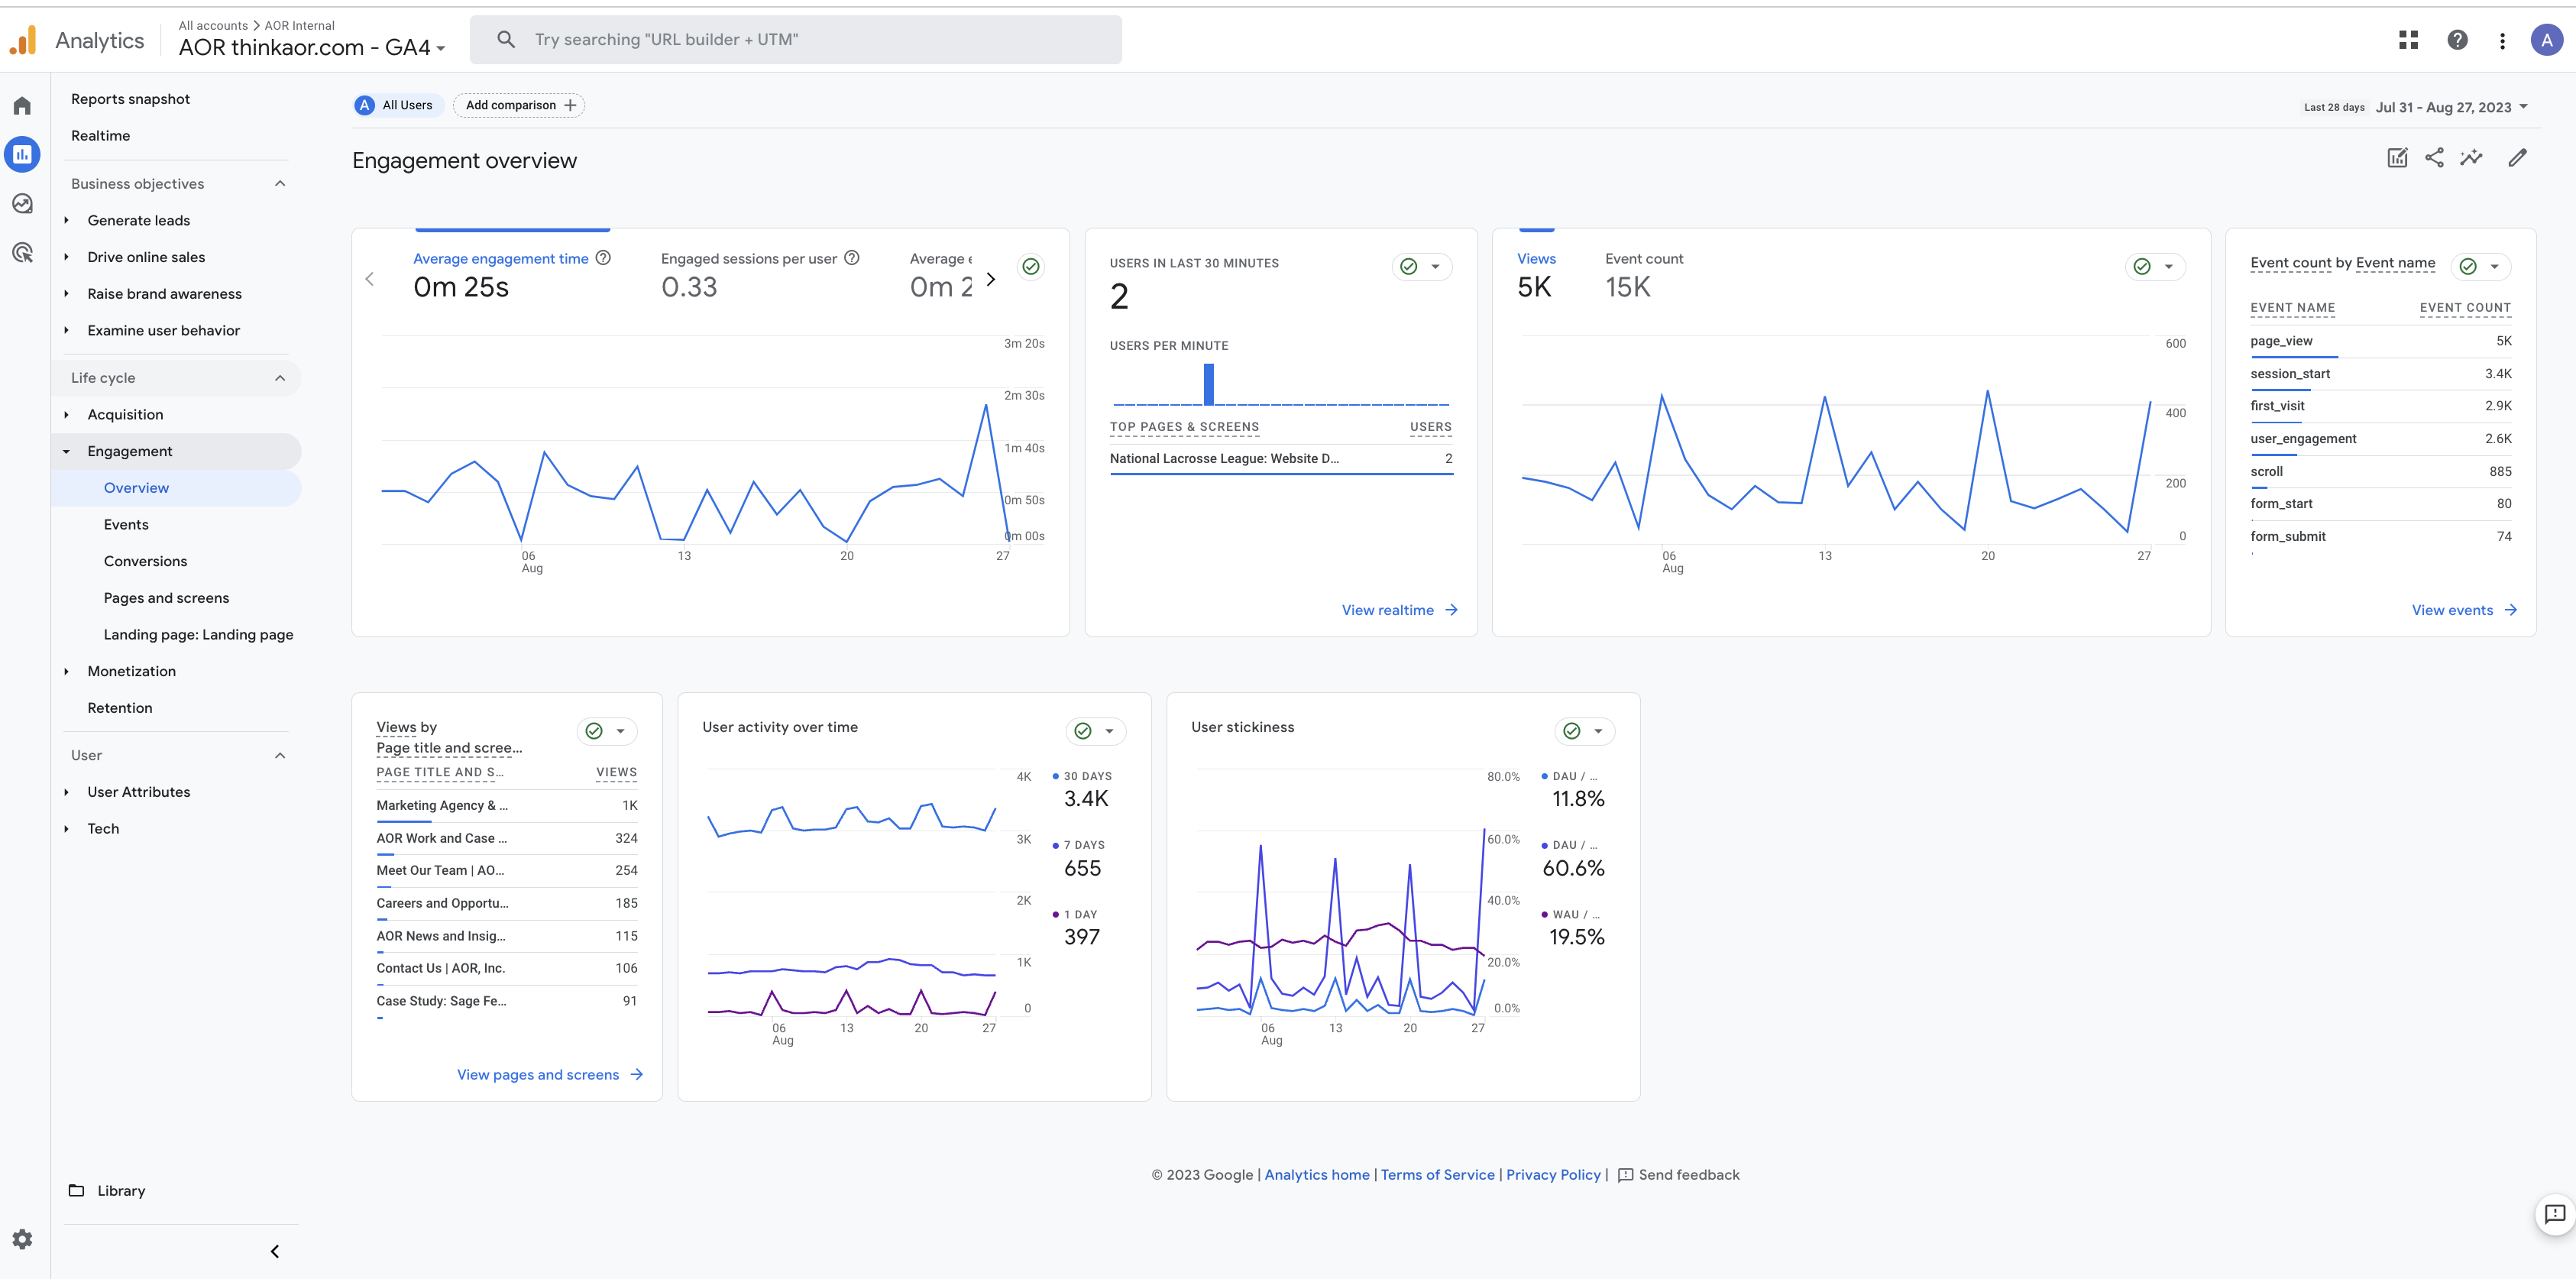Viewport: 2576px width, 1279px height.
Task: Click Add comparison button
Action: (519, 105)
